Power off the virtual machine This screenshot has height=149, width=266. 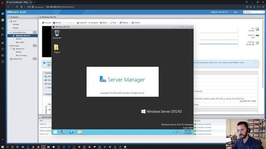point(81,23)
